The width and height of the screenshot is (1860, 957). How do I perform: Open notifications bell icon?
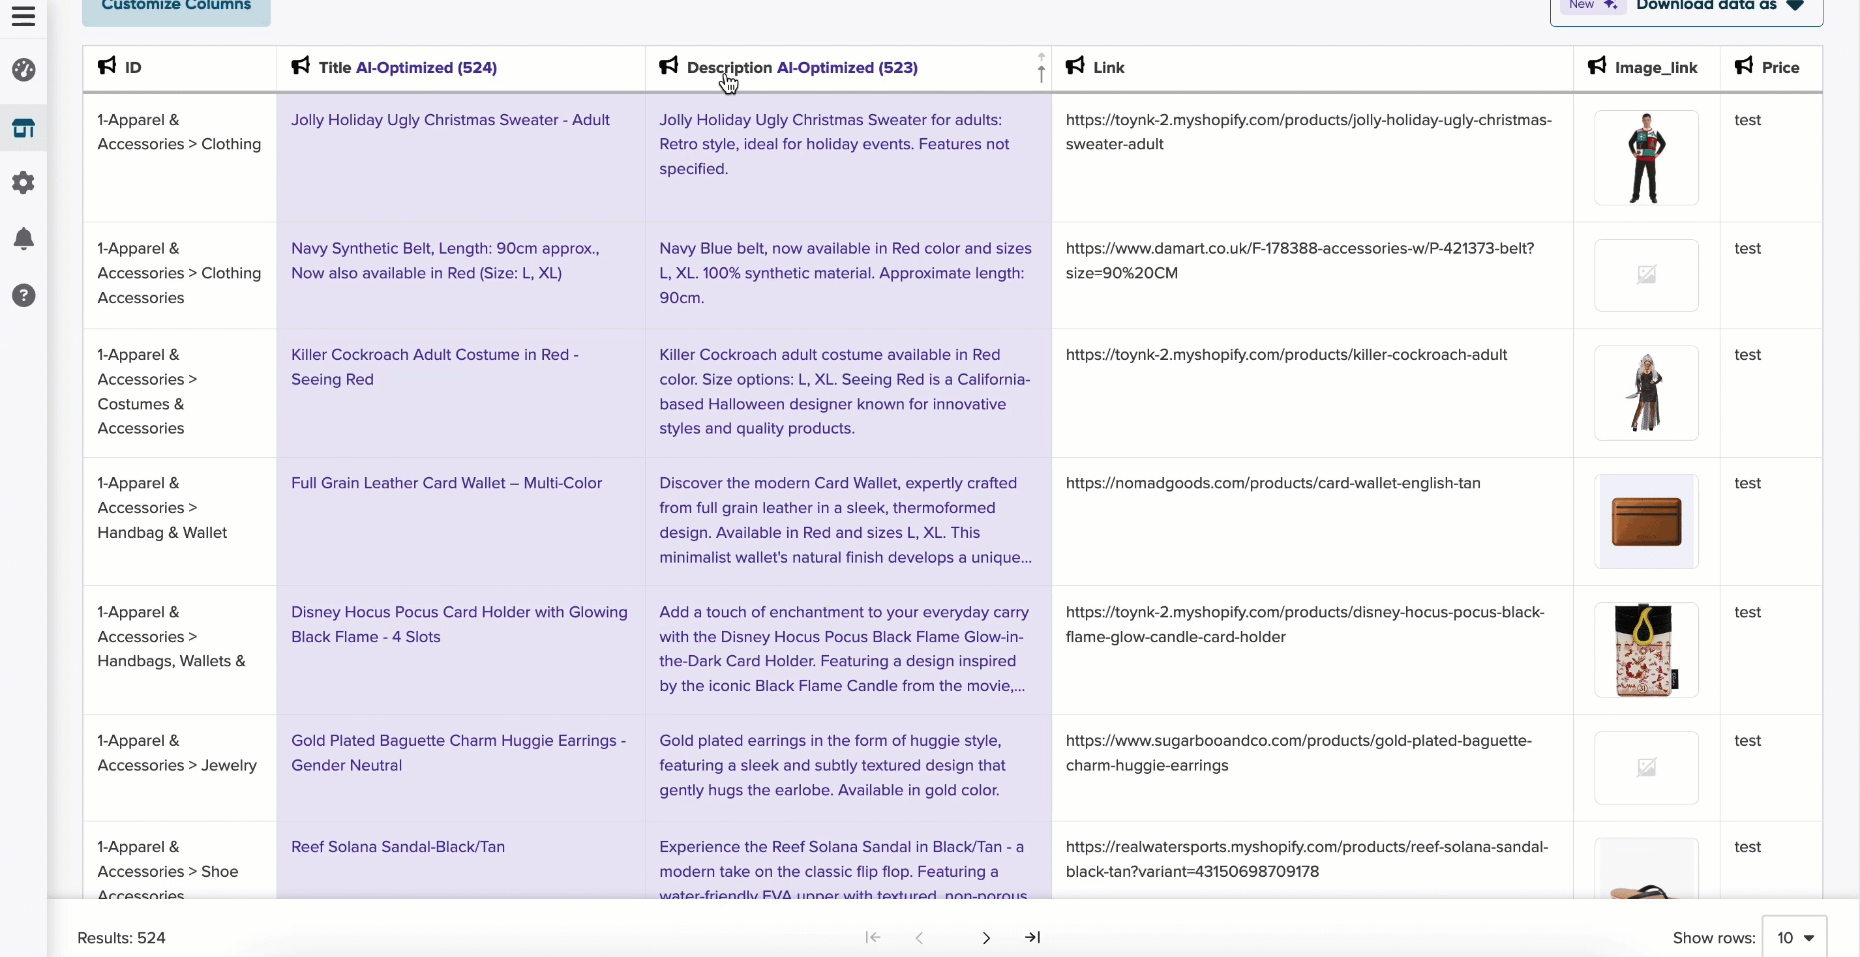[x=23, y=239]
